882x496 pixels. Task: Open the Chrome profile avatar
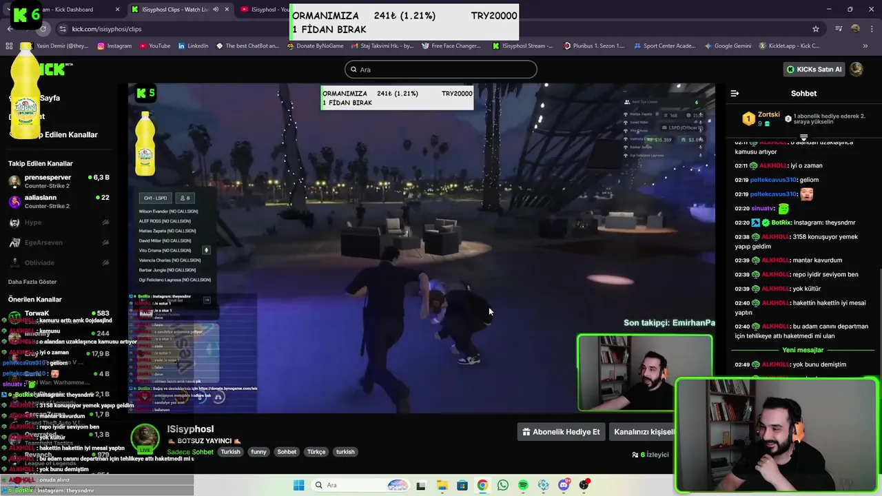[855, 29]
